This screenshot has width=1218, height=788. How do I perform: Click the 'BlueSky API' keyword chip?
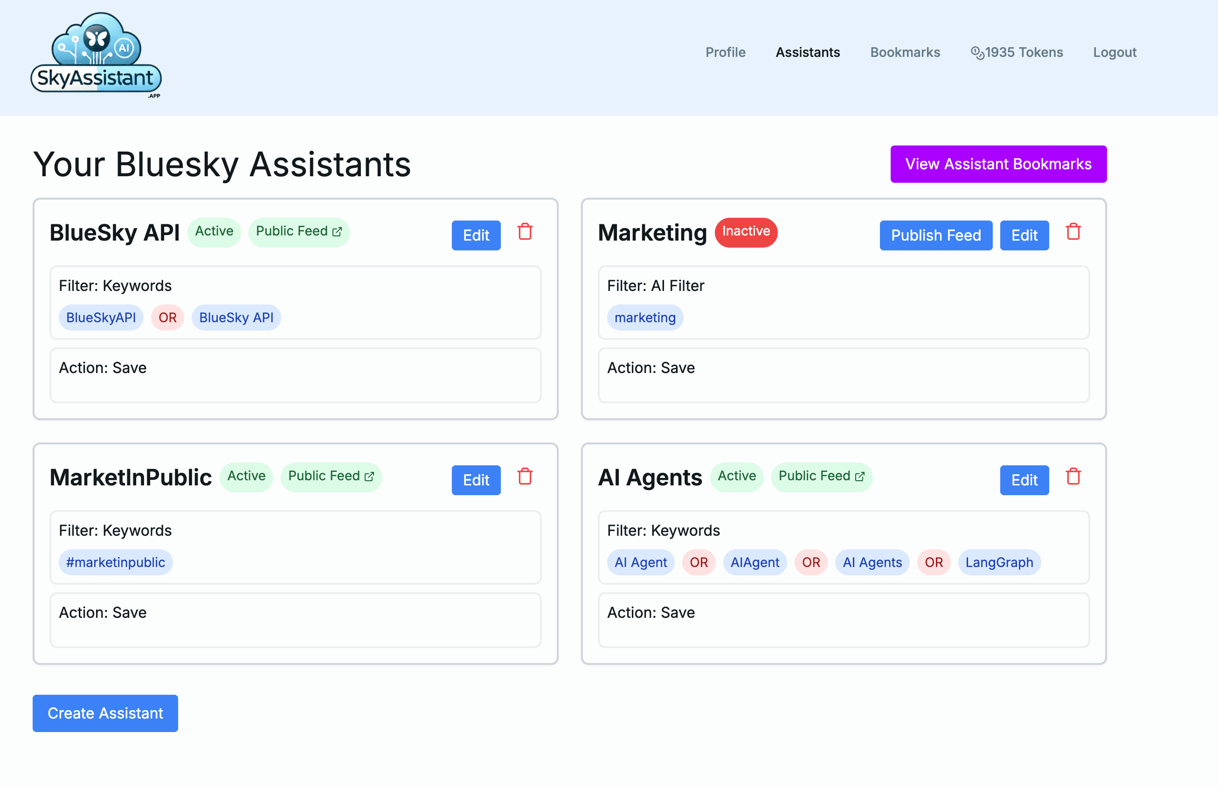[x=236, y=317]
